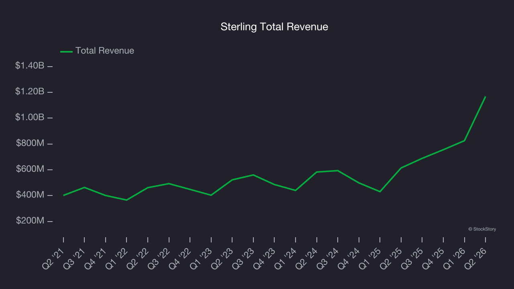Click the Q2 '26 x-axis label
This screenshot has height=289, width=514.
pos(476,258)
